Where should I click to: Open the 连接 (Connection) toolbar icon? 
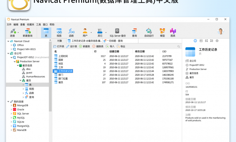pos(13,32)
